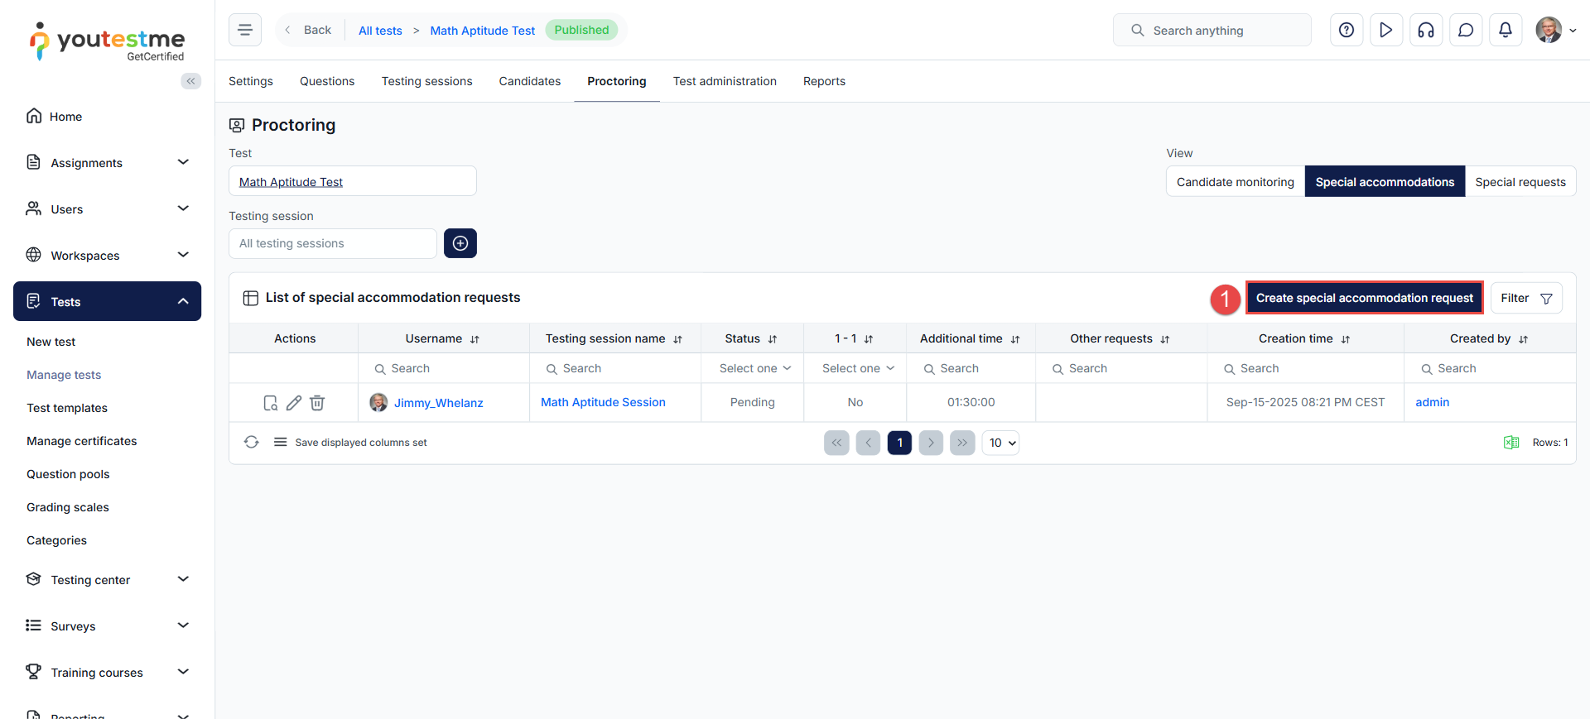The image size is (1590, 719).
Task: Click the add testing session plus icon
Action: (x=460, y=243)
